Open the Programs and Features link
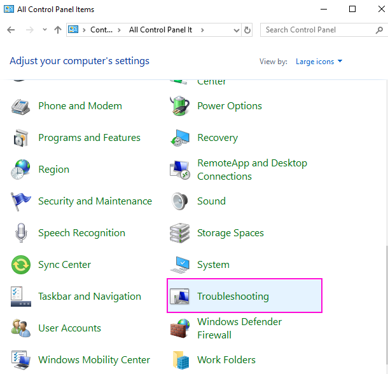Screen dimensions: 388x374 [x=89, y=138]
